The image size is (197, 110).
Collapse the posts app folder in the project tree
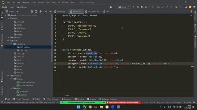pos(8,41)
